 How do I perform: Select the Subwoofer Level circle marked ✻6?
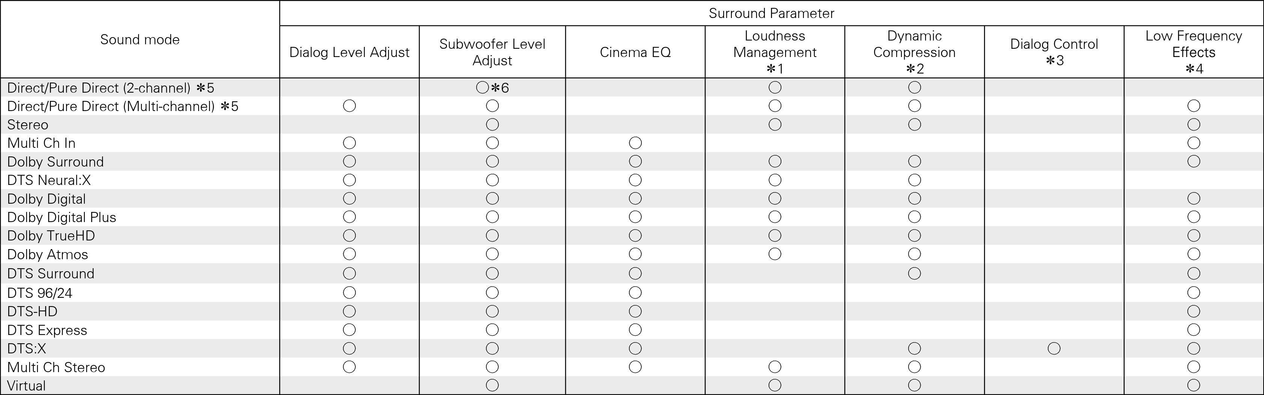coord(483,87)
